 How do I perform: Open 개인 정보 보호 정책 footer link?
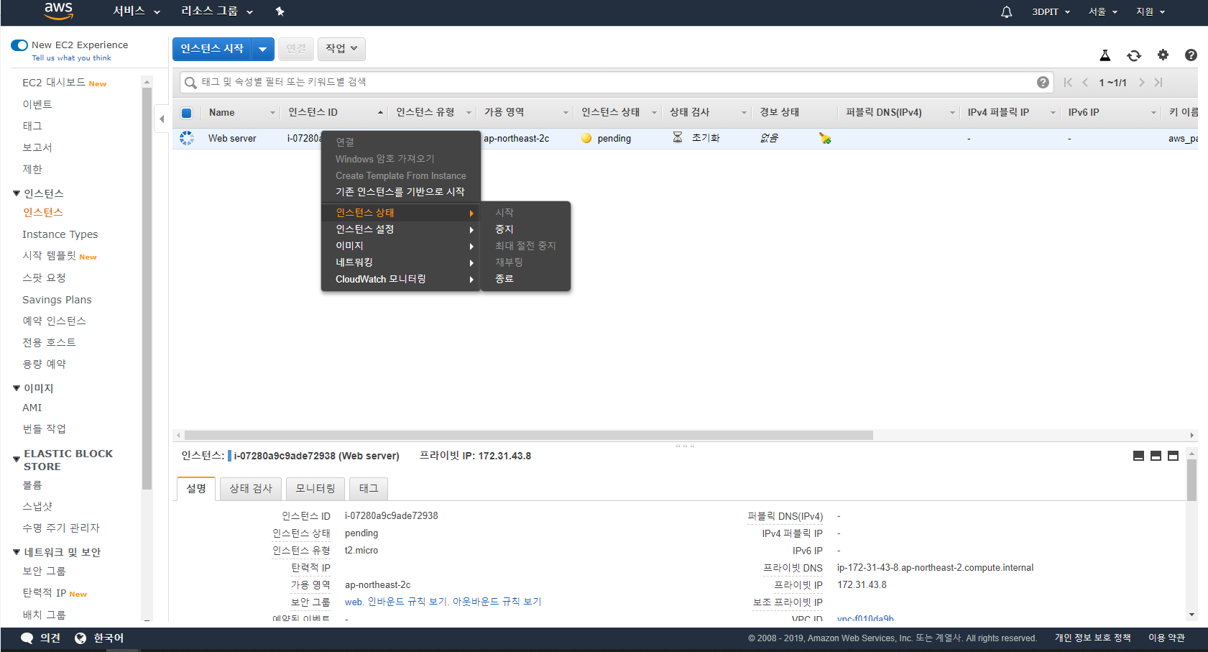pos(1092,638)
